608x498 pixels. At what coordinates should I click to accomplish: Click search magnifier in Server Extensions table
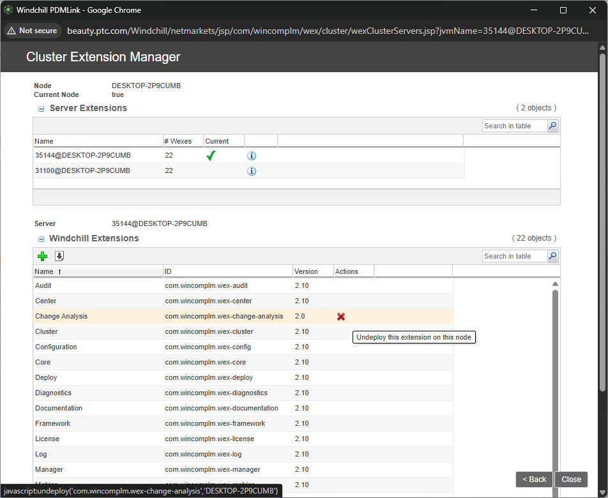tap(553, 126)
